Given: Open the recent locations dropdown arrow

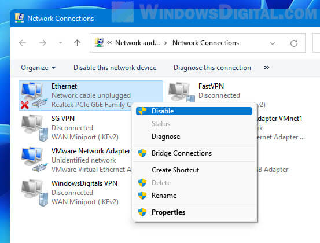Looking at the screenshot, I should [x=60, y=43].
